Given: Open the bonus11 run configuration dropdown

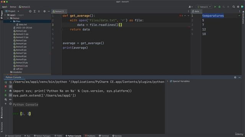Looking at the screenshot, I should point(204,7).
